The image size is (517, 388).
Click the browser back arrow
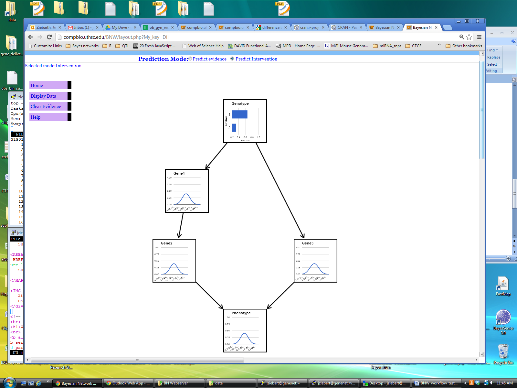click(x=30, y=37)
